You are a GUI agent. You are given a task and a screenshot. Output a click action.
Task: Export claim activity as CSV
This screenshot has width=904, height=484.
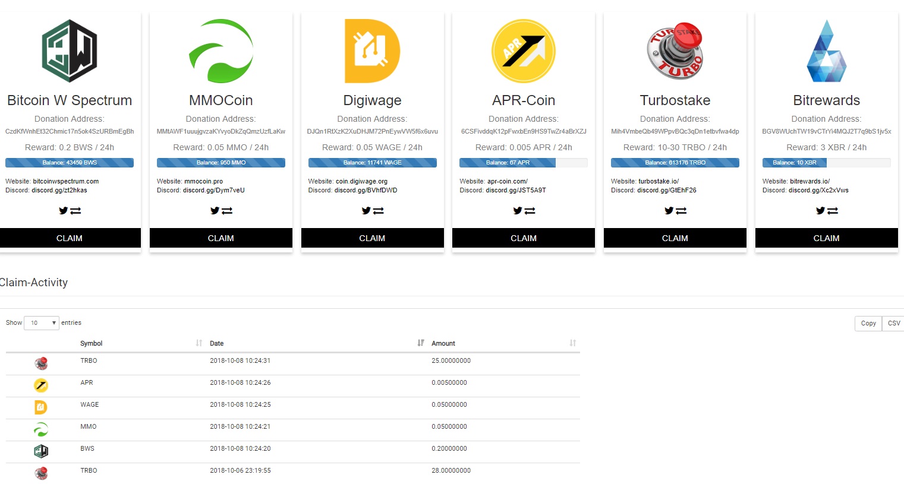point(893,323)
